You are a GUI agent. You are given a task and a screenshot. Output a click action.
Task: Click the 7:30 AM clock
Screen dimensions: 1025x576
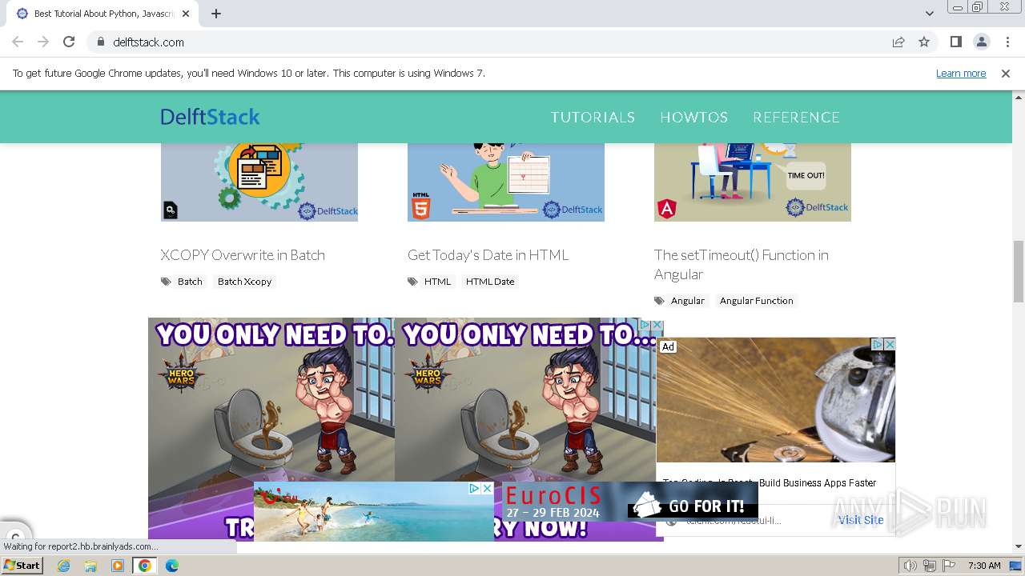pos(984,566)
